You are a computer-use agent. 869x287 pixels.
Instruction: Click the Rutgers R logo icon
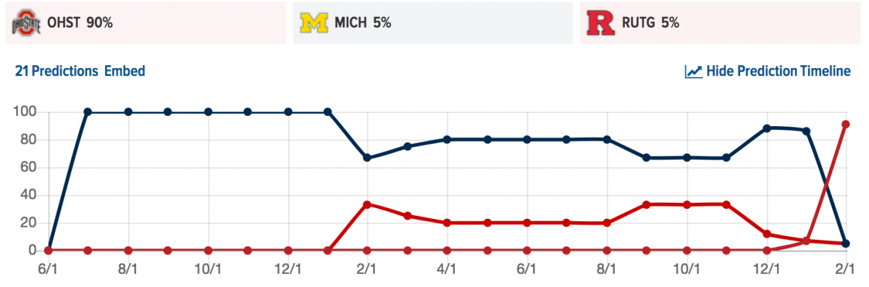point(601,22)
